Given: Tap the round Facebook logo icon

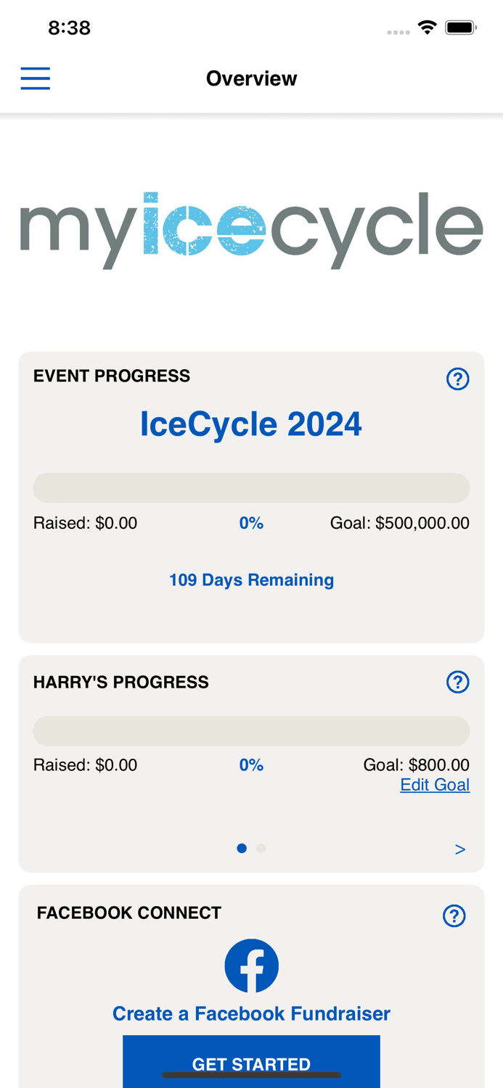Looking at the screenshot, I should (252, 965).
